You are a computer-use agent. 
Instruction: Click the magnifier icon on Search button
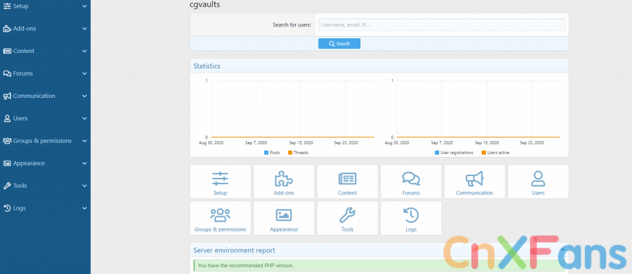331,44
